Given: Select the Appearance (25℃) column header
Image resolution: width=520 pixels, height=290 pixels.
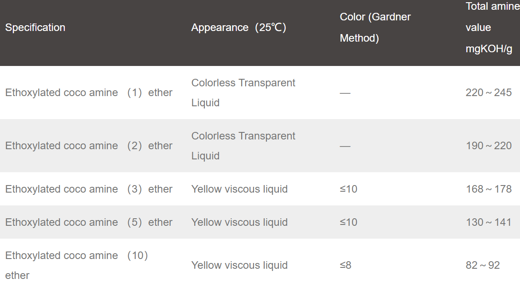Looking at the screenshot, I should pos(239,27).
